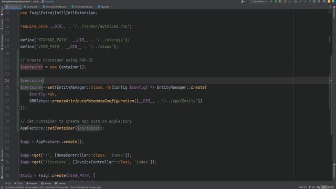Click VIEW_PATH argument on line 38
The width and height of the screenshot is (336, 189).
[78, 175]
